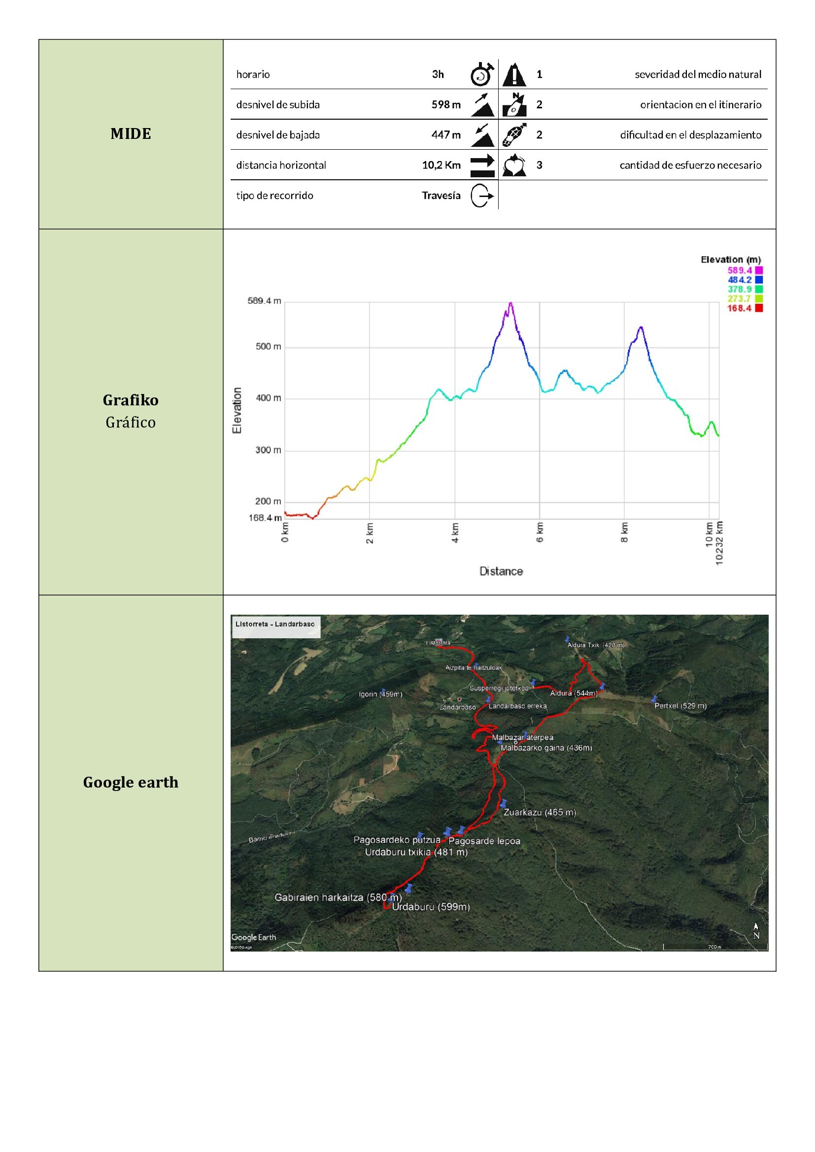Click the Google Earth logo on the map

(x=253, y=937)
